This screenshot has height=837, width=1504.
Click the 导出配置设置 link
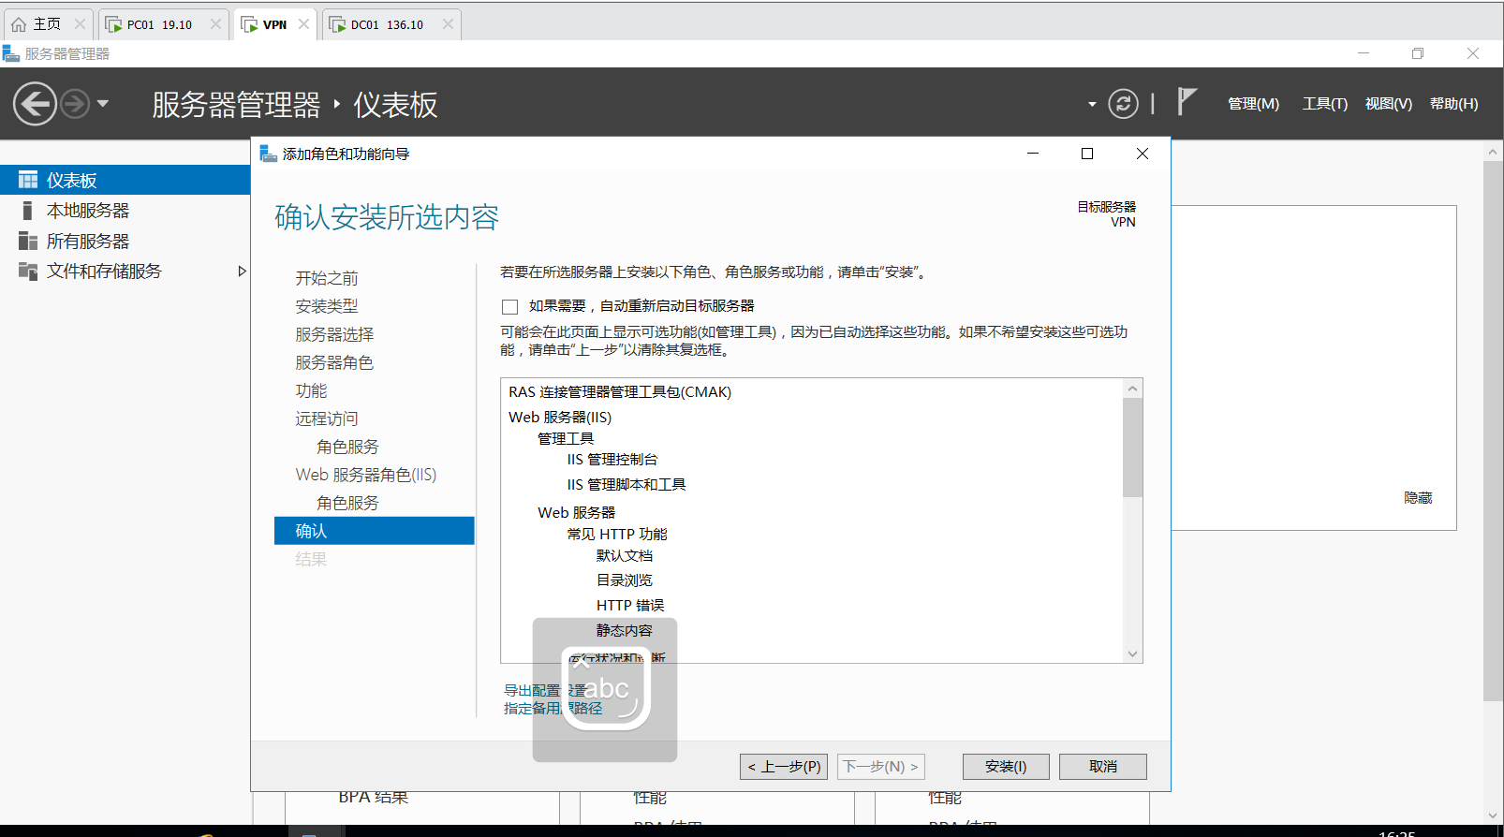point(545,690)
